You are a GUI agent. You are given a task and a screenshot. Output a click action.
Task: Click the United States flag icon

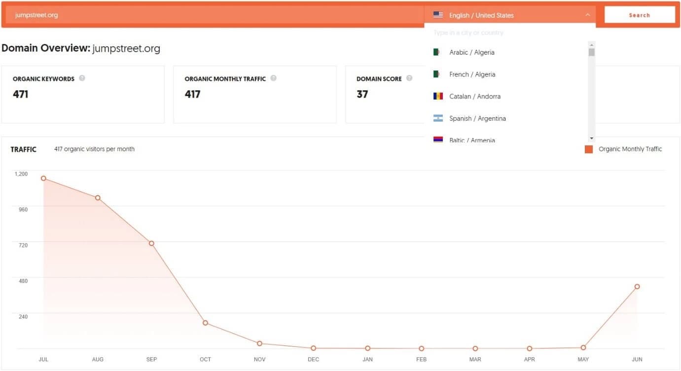(438, 15)
